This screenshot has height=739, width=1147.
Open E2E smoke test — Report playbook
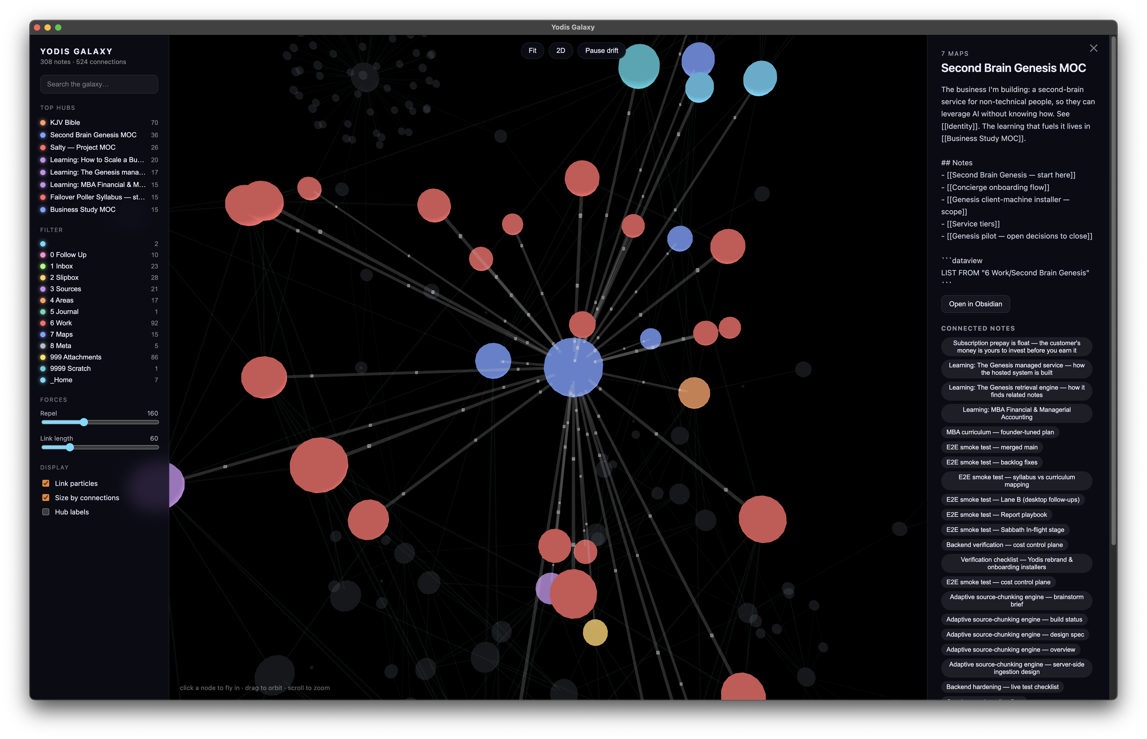pyautogui.click(x=996, y=515)
